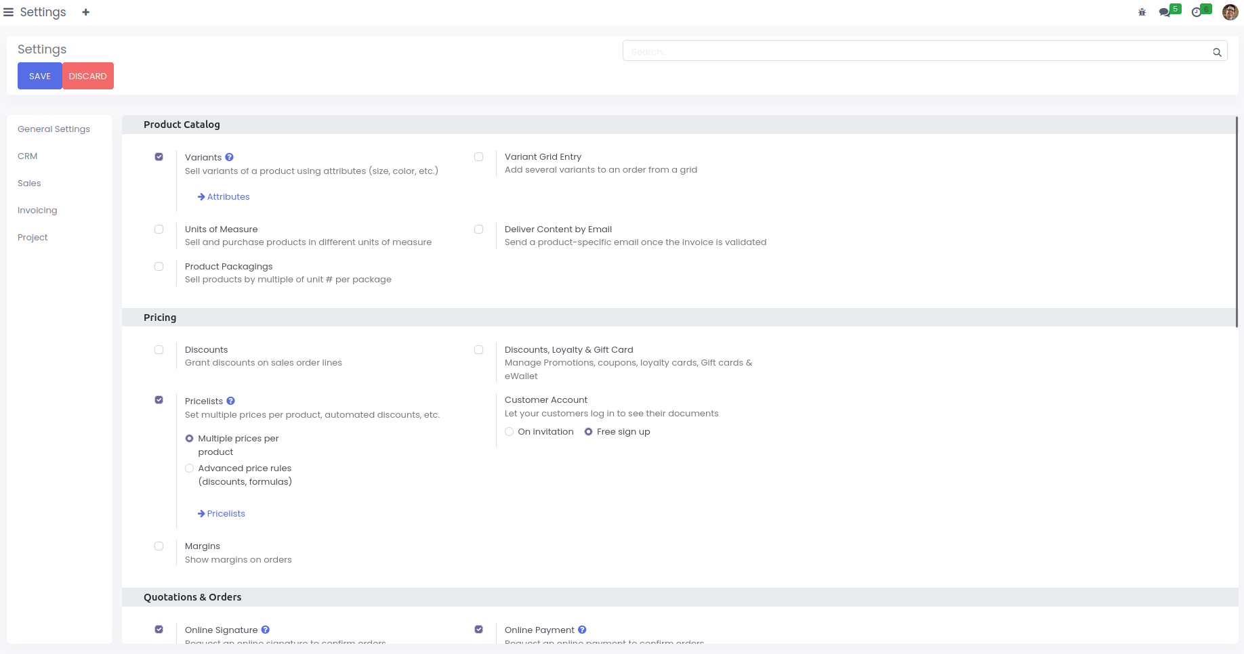Enable the Units of Measure checkbox
The width and height of the screenshot is (1244, 654).
(x=159, y=230)
